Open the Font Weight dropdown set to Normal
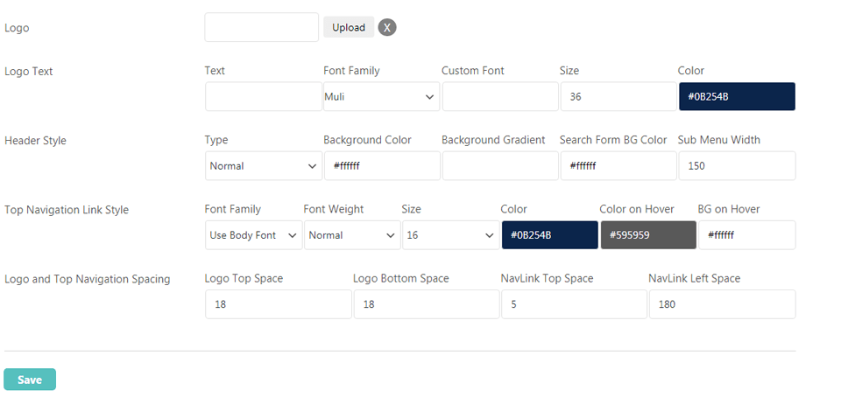The width and height of the screenshot is (841, 397). (x=352, y=235)
